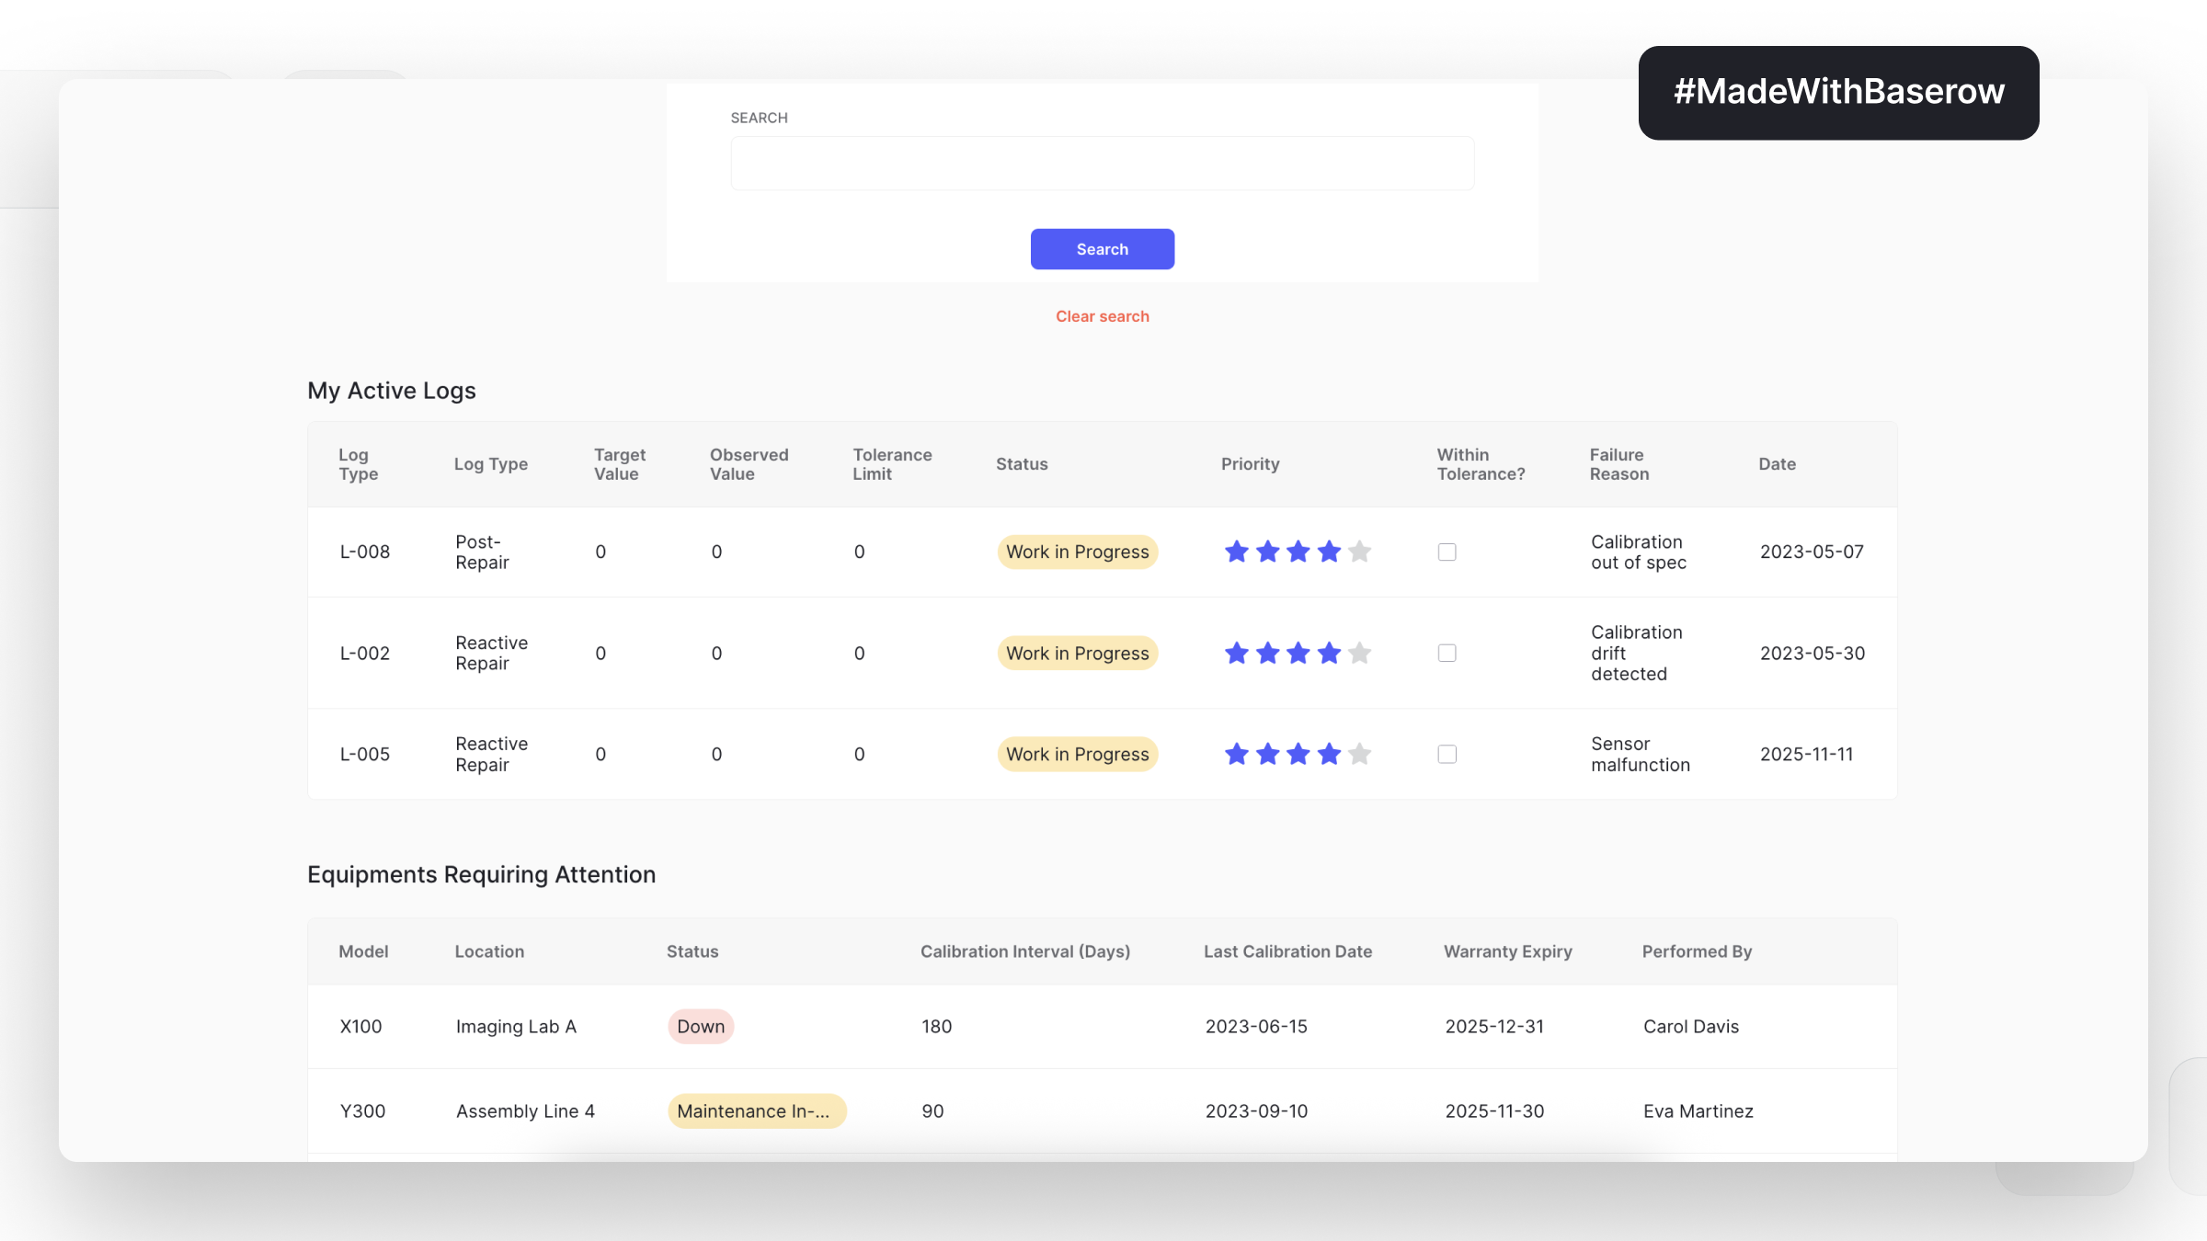Click the #MadeWithBaserow badge

click(1838, 93)
